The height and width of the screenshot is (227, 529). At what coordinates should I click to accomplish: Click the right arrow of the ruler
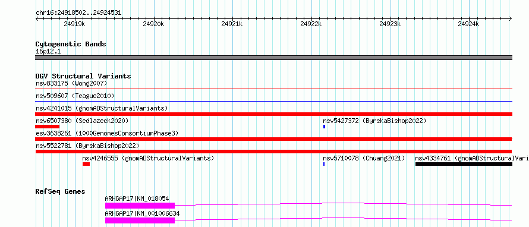click(x=511, y=18)
